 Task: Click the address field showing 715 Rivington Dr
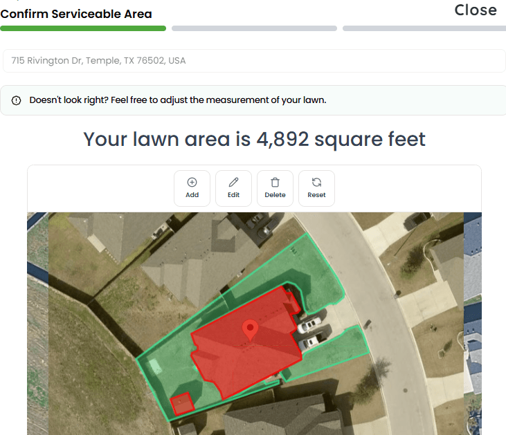(x=253, y=61)
